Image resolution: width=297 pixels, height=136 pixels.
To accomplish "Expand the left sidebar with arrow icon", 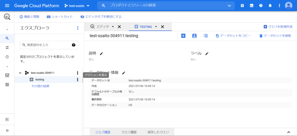I will pyautogui.click(x=7, y=130).
